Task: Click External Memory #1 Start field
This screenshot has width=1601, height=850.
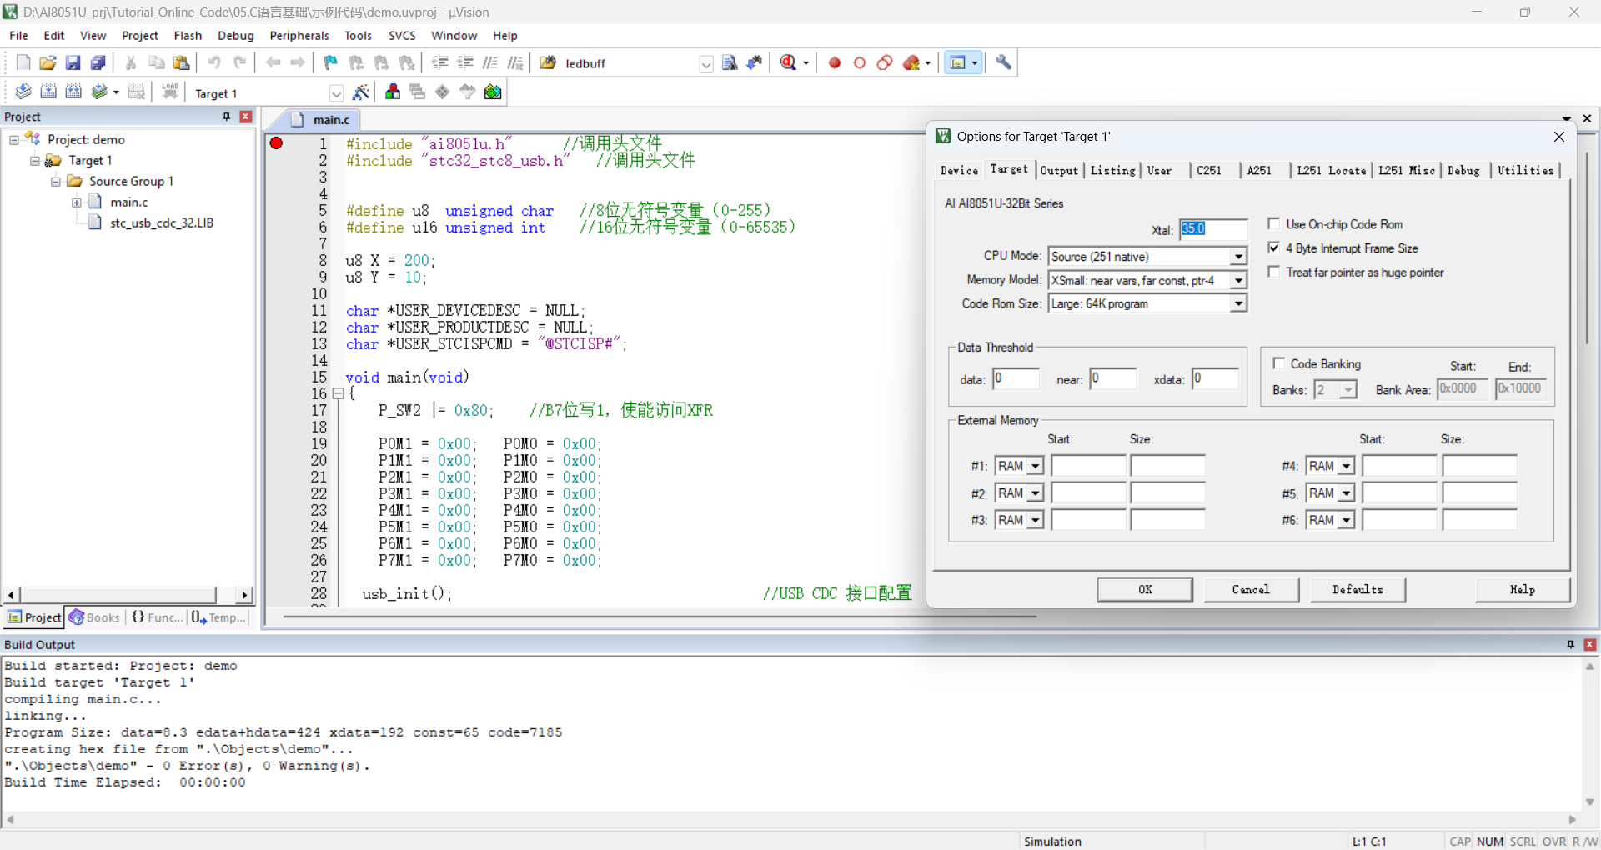Action: [1088, 467]
